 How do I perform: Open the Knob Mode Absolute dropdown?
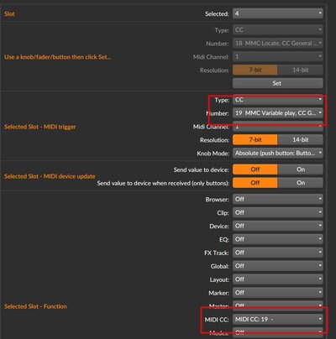click(x=278, y=153)
